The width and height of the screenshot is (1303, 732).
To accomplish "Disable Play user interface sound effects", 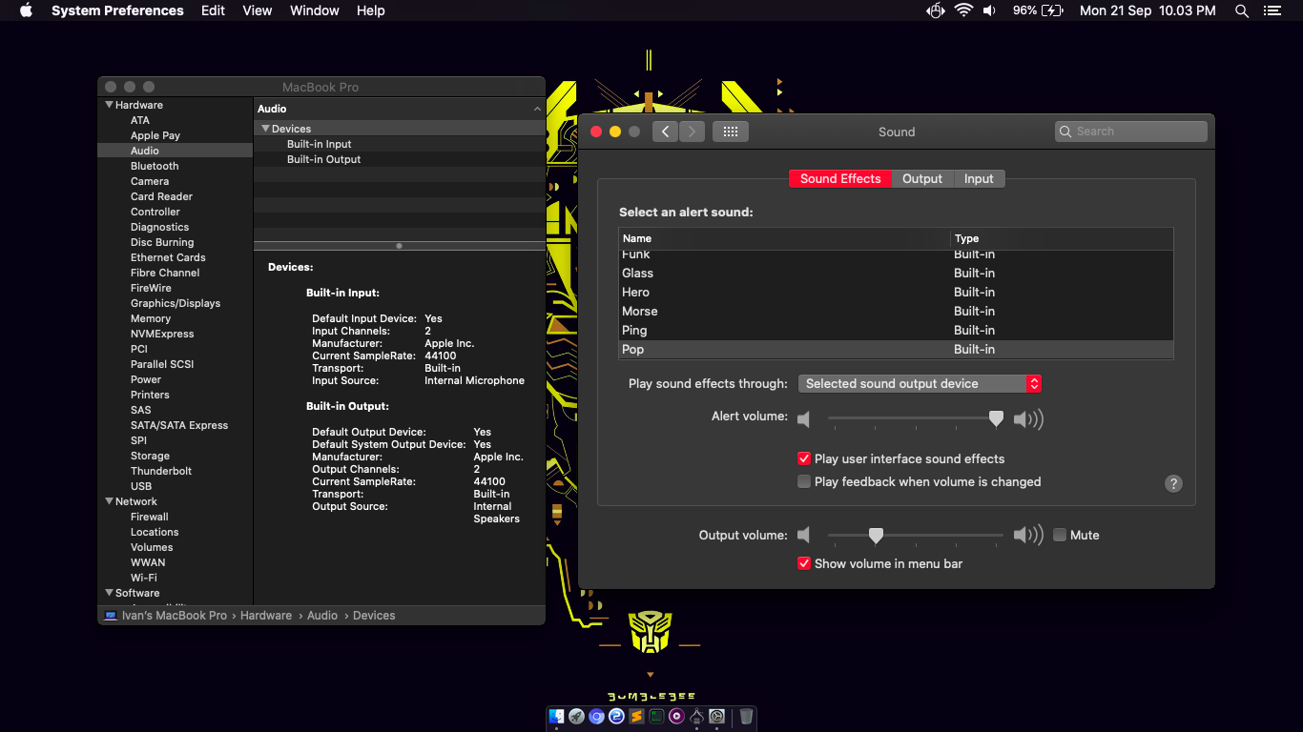I will click(x=804, y=458).
